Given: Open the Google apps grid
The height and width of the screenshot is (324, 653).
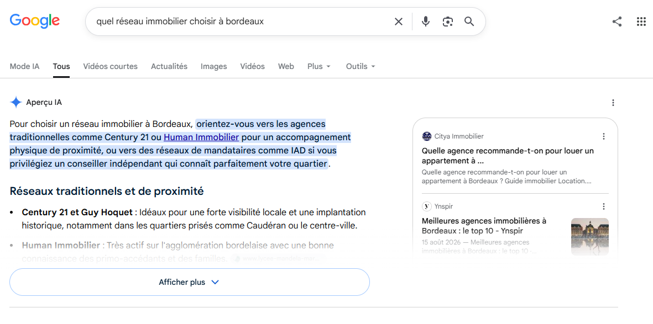Looking at the screenshot, I should click(641, 22).
